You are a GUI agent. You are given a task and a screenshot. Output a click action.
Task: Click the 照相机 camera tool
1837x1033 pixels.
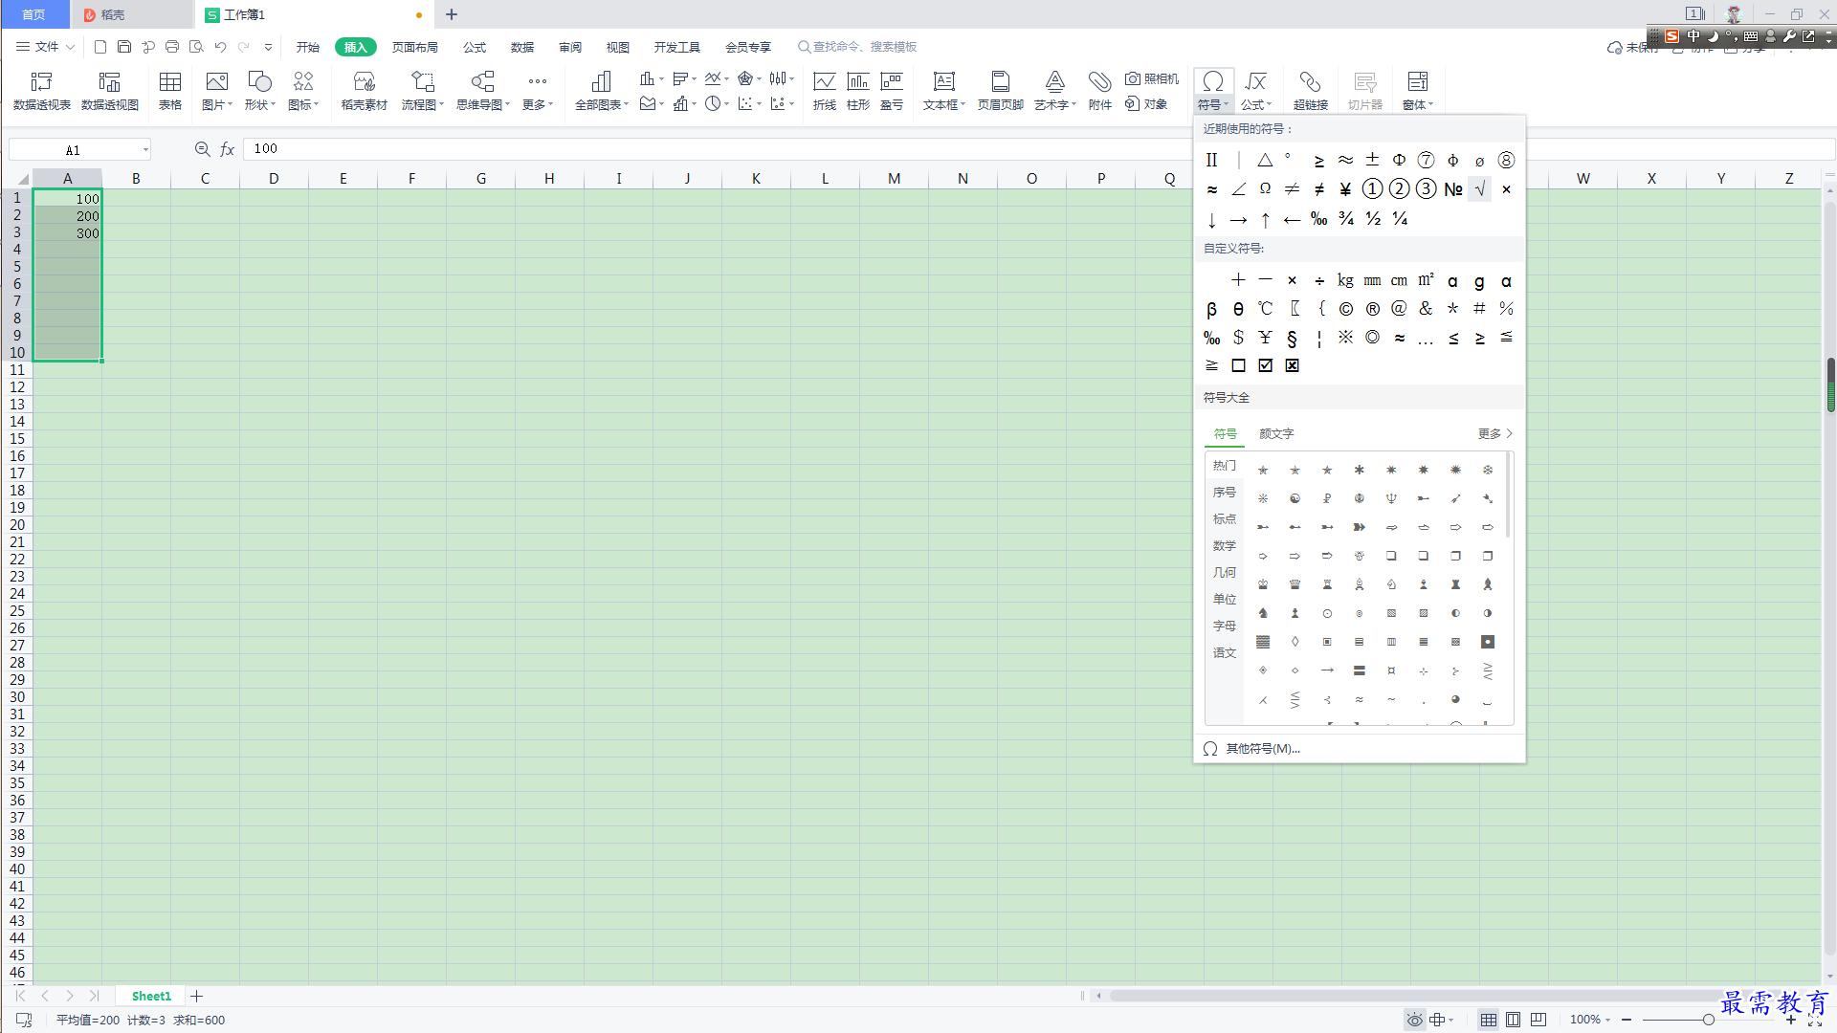click(x=1152, y=78)
